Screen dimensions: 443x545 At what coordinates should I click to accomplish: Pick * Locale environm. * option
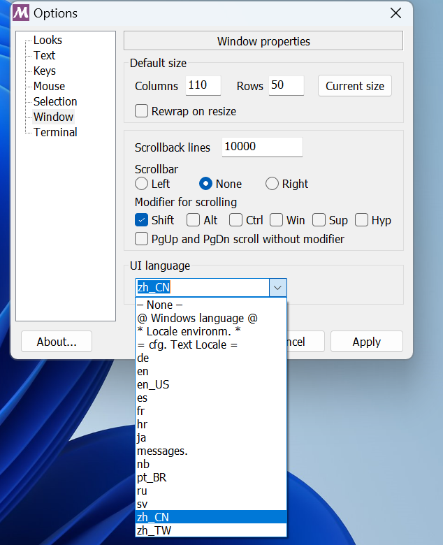click(211, 331)
